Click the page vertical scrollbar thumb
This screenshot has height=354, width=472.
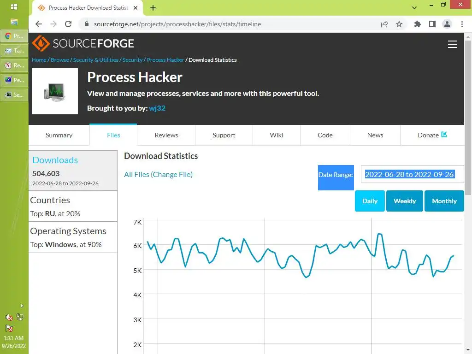point(468,118)
